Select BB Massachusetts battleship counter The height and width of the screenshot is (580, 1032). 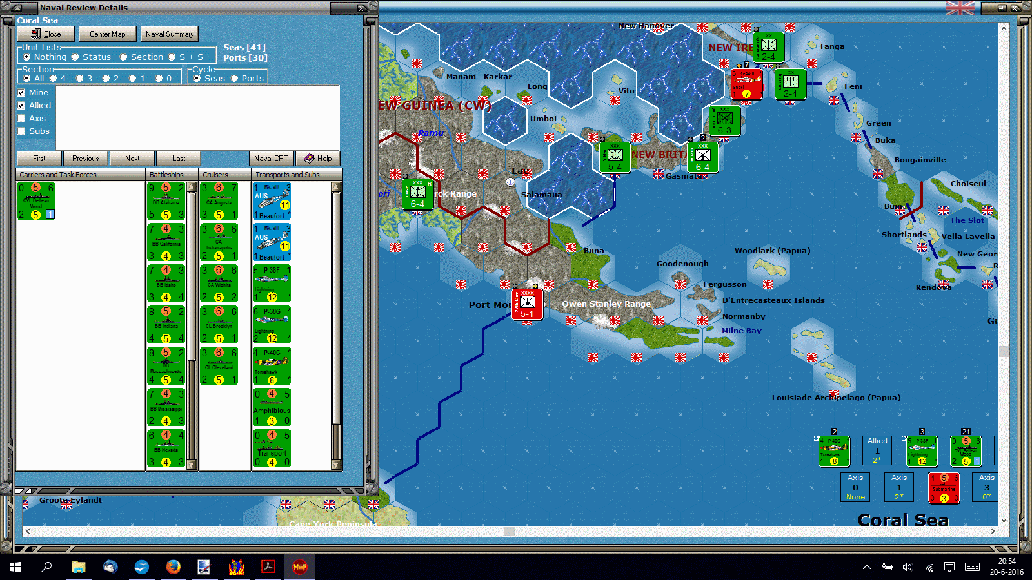click(x=166, y=366)
